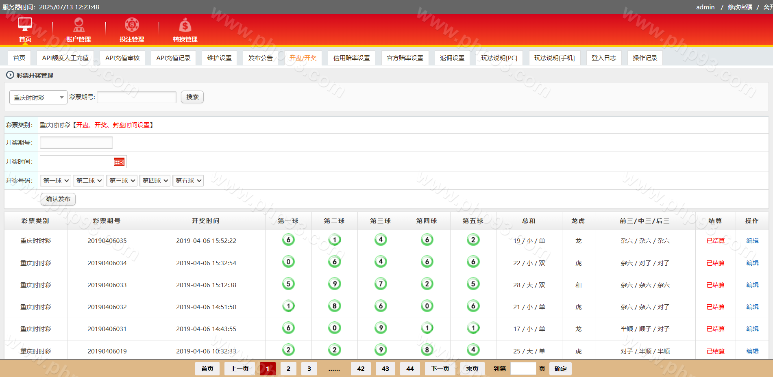The height and width of the screenshot is (377, 773).
Task: Click the 确认发布 publish button
Action: pos(58,199)
